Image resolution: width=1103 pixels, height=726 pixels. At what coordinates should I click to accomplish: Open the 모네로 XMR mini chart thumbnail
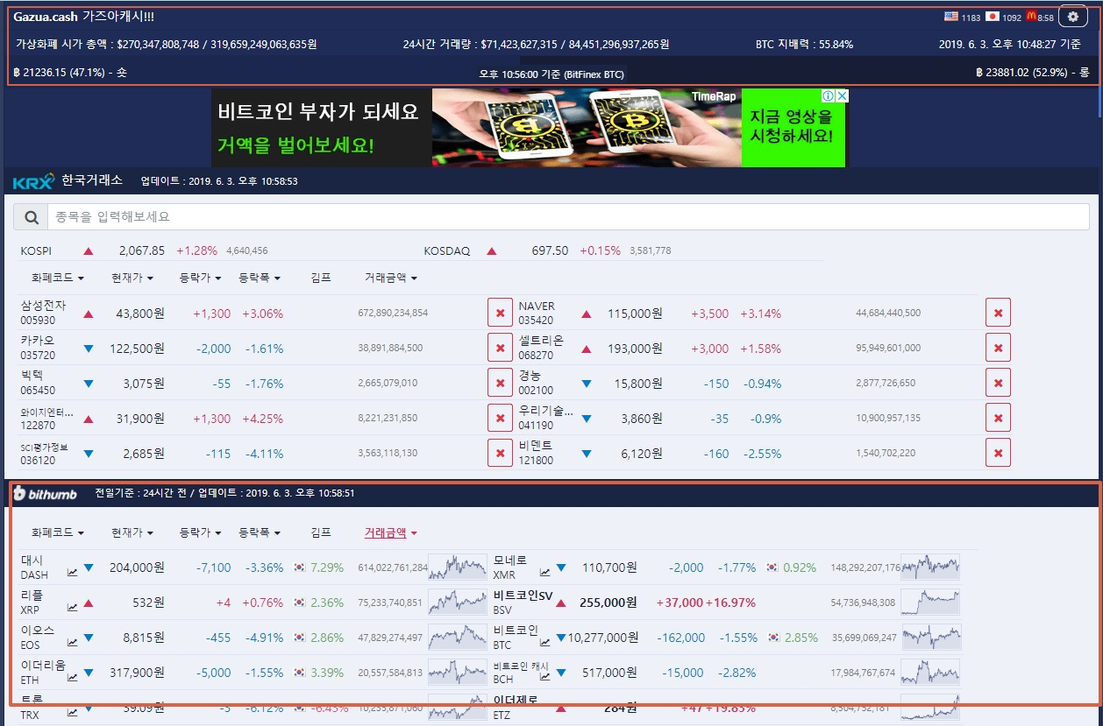[x=930, y=567]
